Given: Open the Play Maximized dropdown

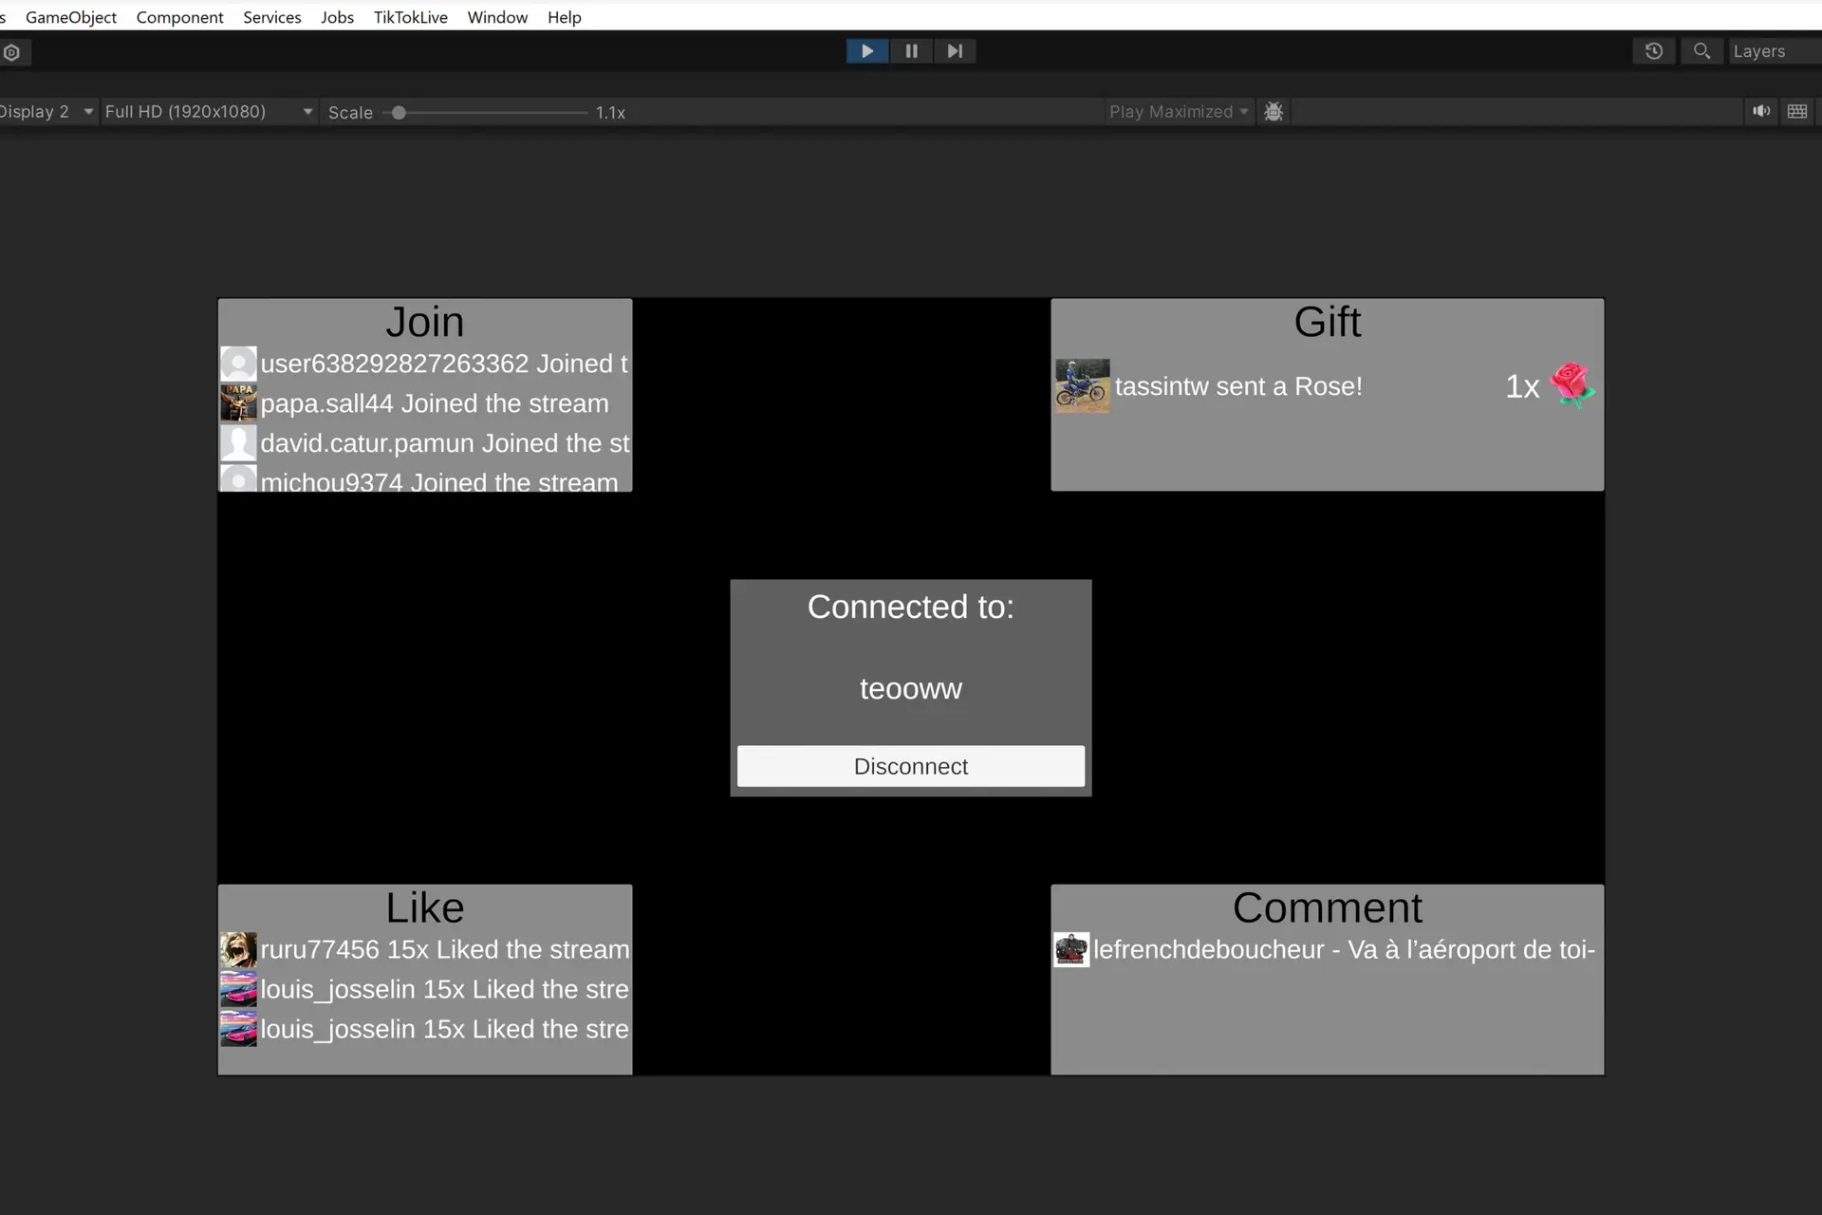Looking at the screenshot, I should coord(1178,112).
